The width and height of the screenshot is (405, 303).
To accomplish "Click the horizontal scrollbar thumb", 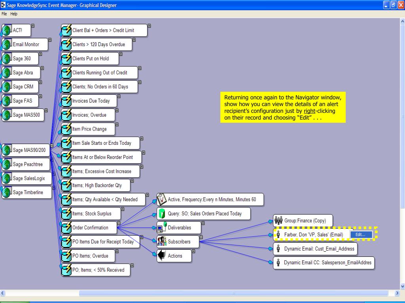I will coord(233,293).
